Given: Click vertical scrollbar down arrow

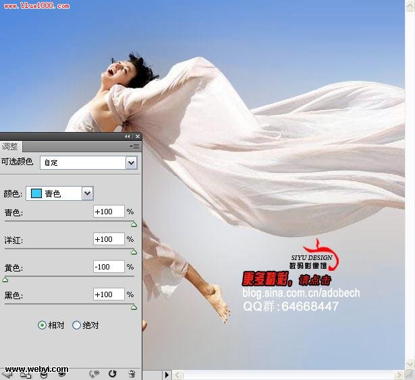Looking at the screenshot, I should 410,365.
